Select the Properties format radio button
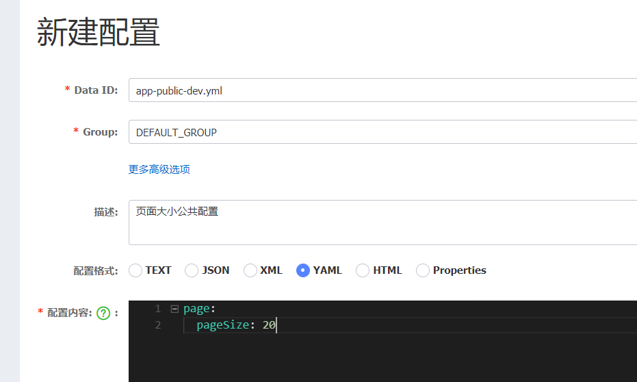This screenshot has width=637, height=382. [x=423, y=270]
